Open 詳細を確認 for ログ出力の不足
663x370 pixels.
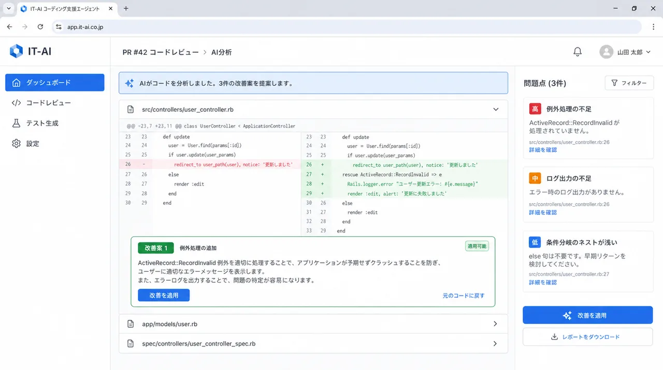click(x=543, y=212)
